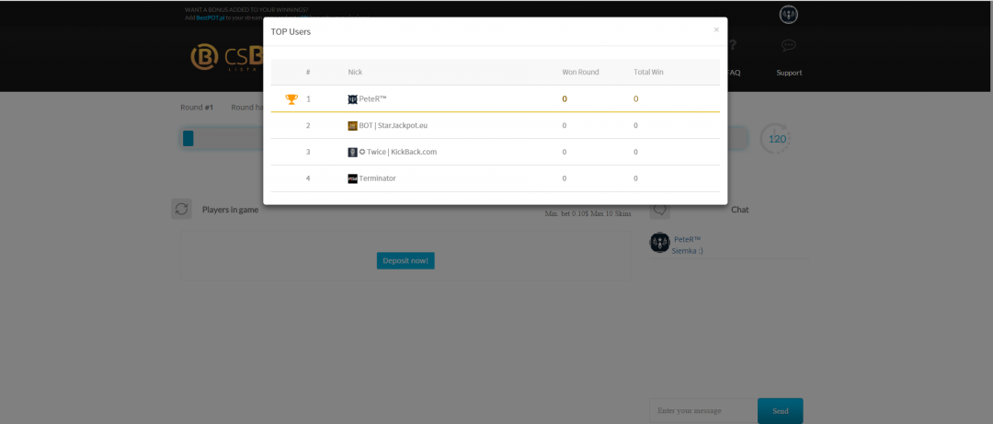Click the round countdown timer showing 120
The height and width of the screenshot is (424, 993).
(x=777, y=139)
